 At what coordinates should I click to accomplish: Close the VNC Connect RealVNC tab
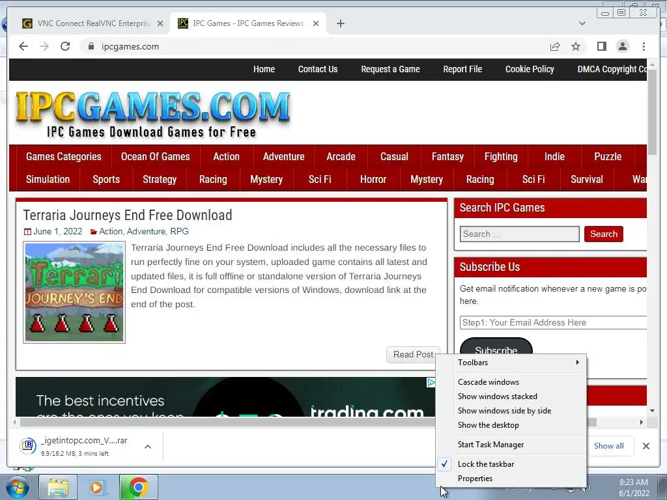pyautogui.click(x=160, y=23)
